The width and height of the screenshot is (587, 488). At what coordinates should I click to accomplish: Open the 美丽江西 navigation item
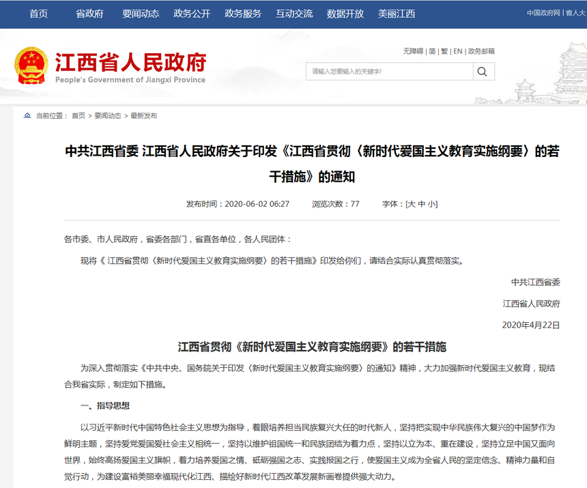(397, 14)
